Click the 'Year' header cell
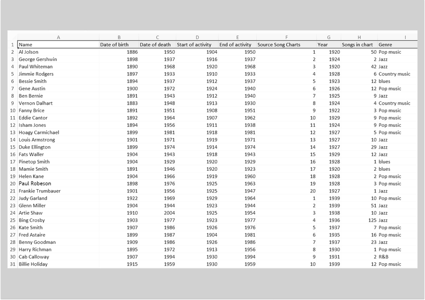The image size is (425, 300). pyautogui.click(x=329, y=45)
